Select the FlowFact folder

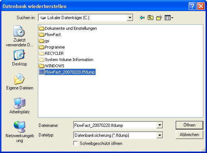tap(50, 35)
